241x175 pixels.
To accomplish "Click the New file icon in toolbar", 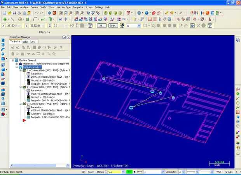I will click(x=5, y=13).
